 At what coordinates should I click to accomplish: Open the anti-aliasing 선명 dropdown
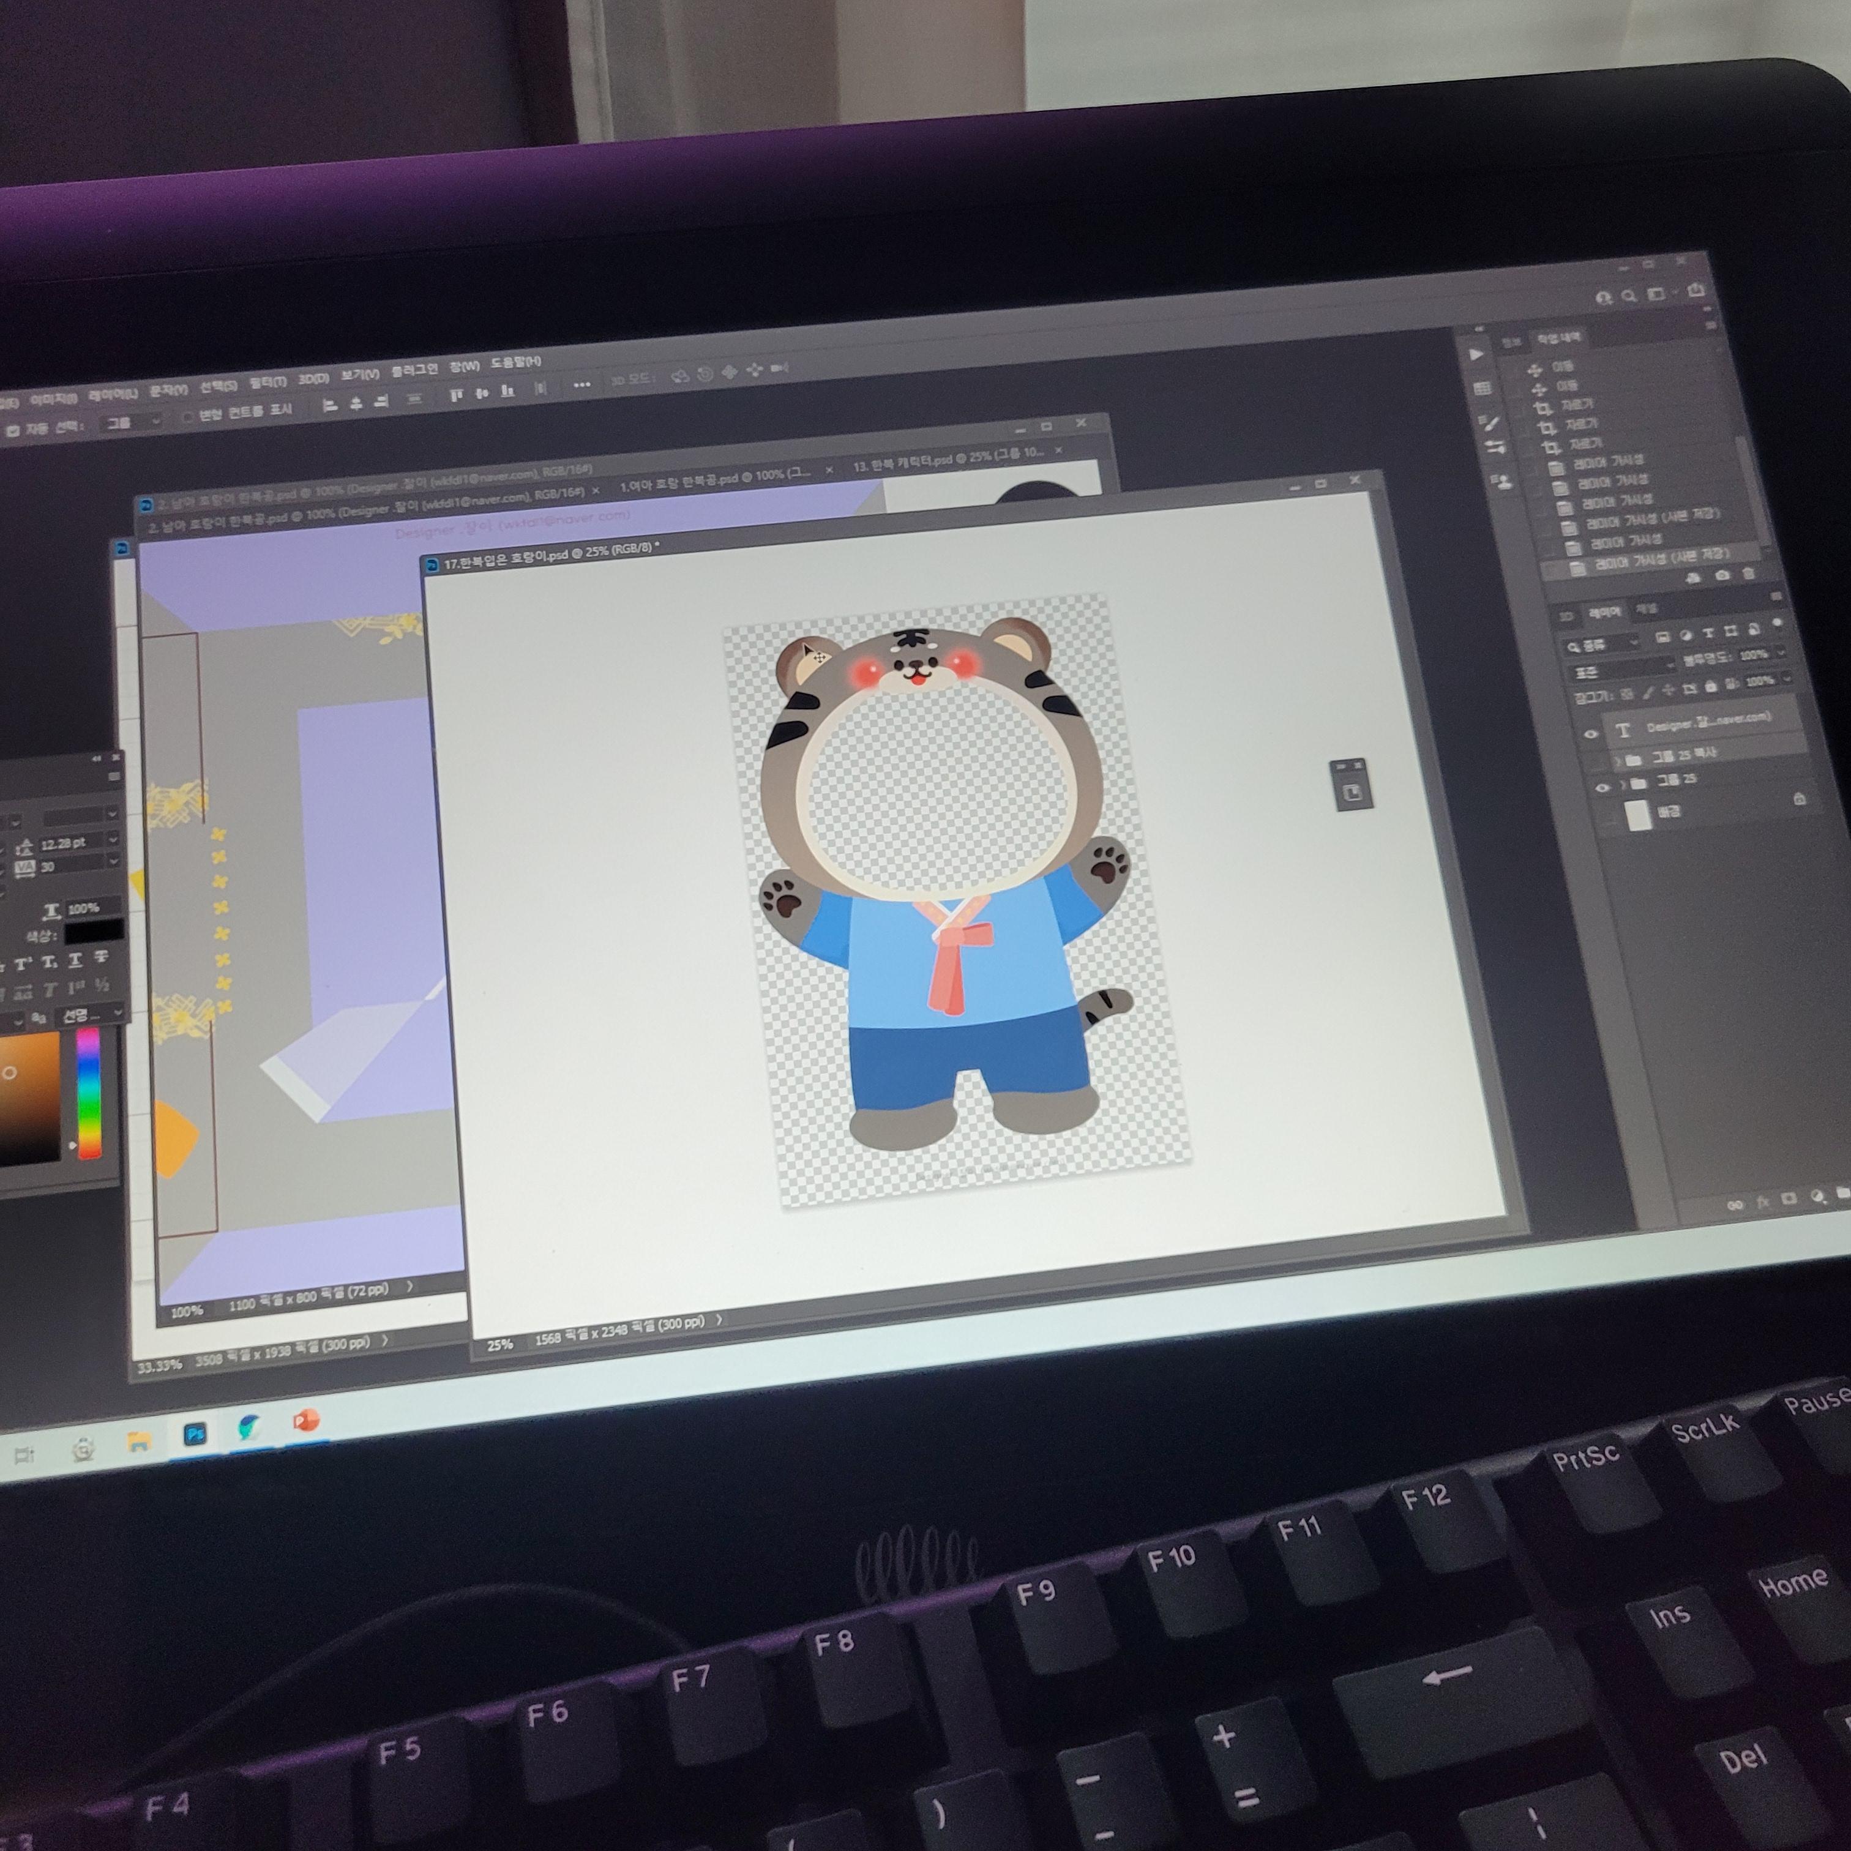tap(91, 1014)
